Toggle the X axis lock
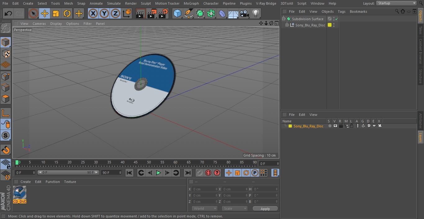Image resolution: width=424 pixels, height=219 pixels. pos(93,14)
